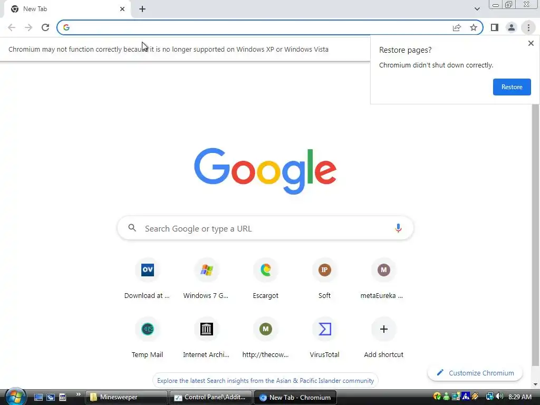Open the Windows 7 G... shortcut
540x405 pixels.
click(206, 278)
